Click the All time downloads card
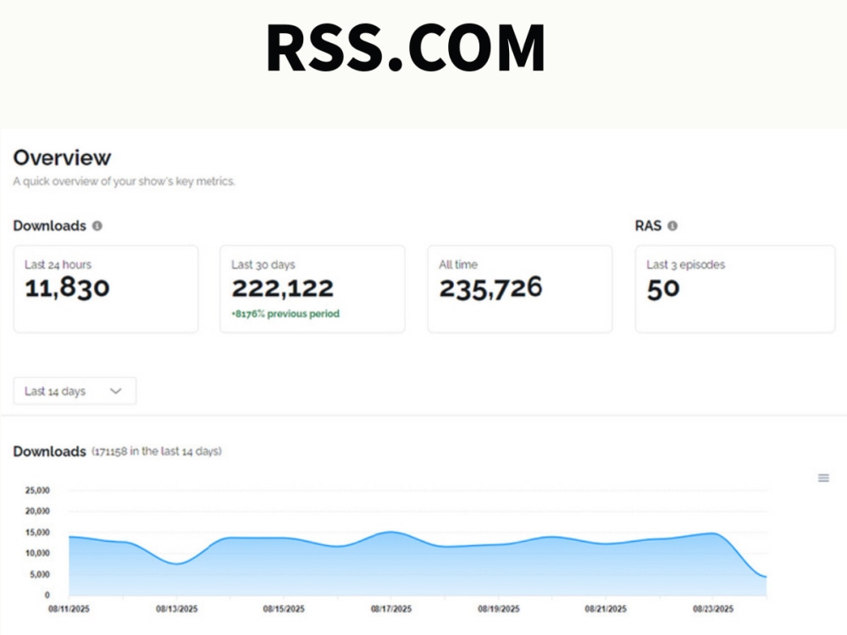 [520, 289]
